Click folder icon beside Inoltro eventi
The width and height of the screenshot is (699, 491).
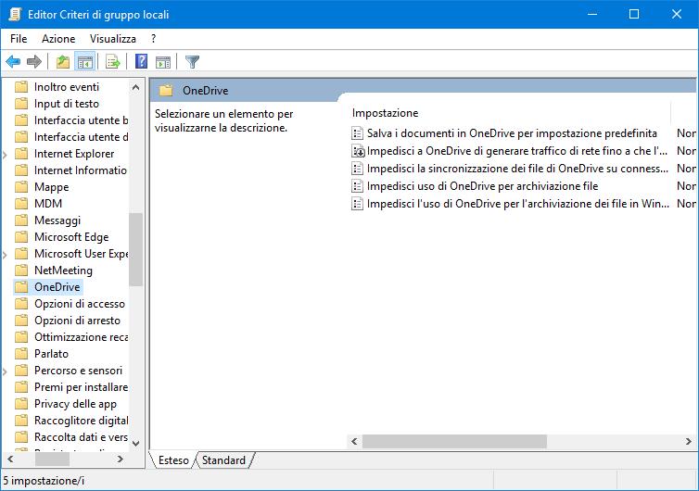[21, 86]
